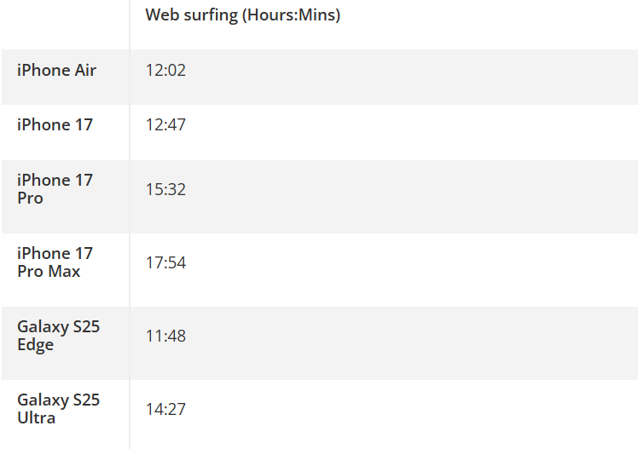
Task: Click the 17:54 time value
Action: point(165,262)
